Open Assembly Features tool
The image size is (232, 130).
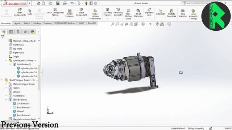(x=107, y=12)
